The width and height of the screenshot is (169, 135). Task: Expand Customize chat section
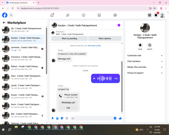click(145, 55)
